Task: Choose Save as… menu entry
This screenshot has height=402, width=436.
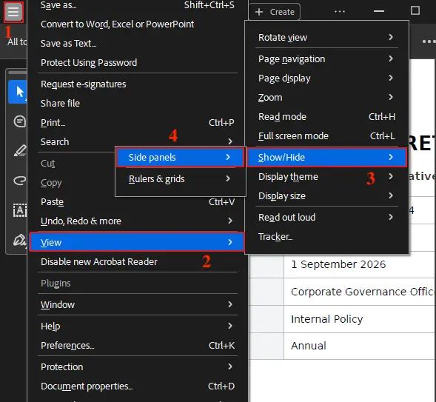Action: click(x=138, y=5)
